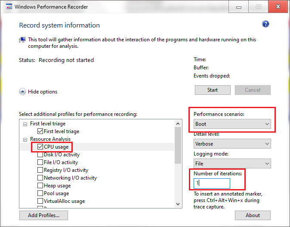Minimize the Windows Performance Recorder window
The height and width of the screenshot is (227, 290).
239,6
